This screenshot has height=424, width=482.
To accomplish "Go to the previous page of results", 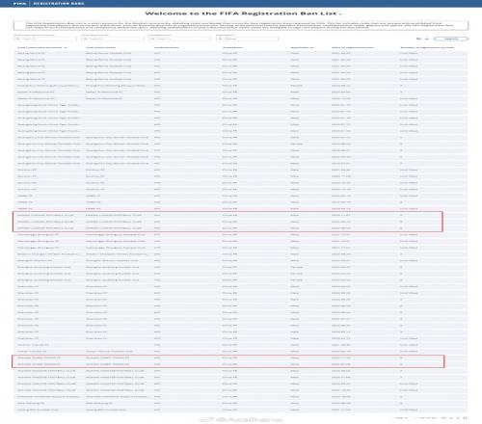I will [451, 418].
